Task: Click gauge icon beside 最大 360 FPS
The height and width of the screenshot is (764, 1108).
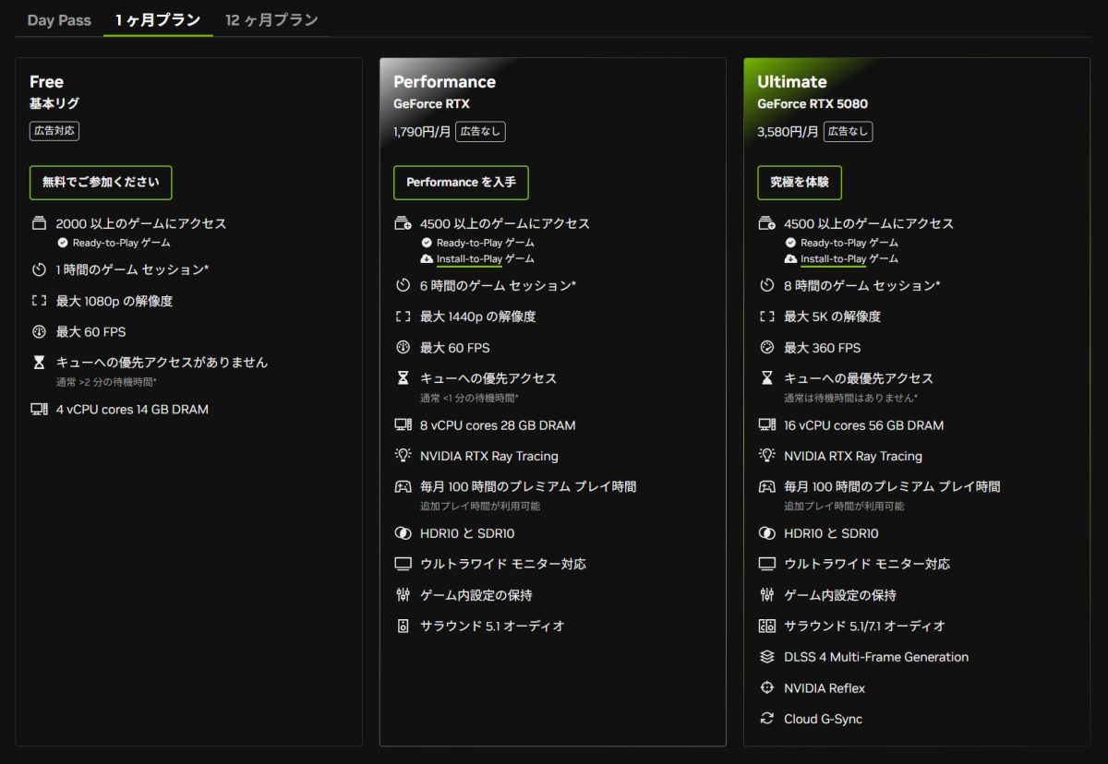Action: [766, 348]
